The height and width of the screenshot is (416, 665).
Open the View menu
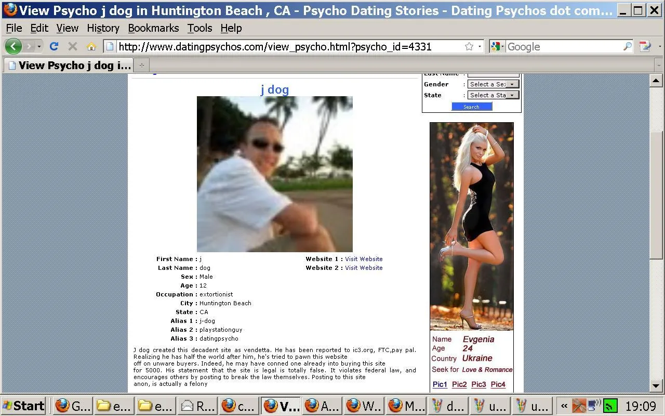click(68, 28)
